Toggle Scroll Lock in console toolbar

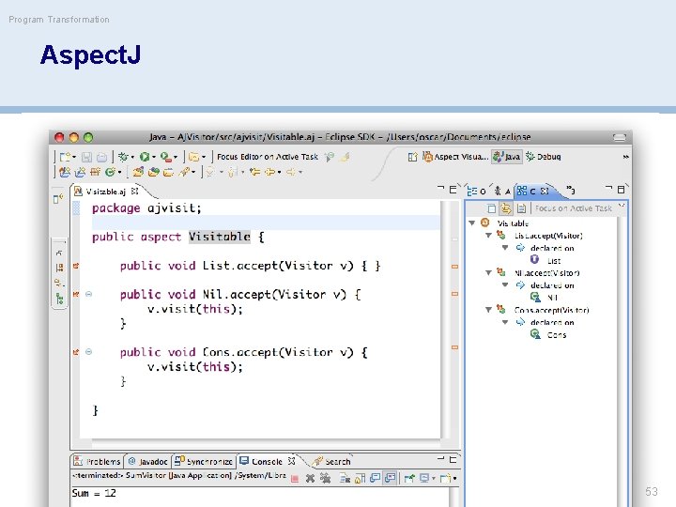(x=360, y=478)
